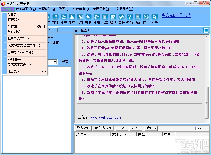Expand the search combo box arrow
The width and height of the screenshot is (211, 155).
55,62
